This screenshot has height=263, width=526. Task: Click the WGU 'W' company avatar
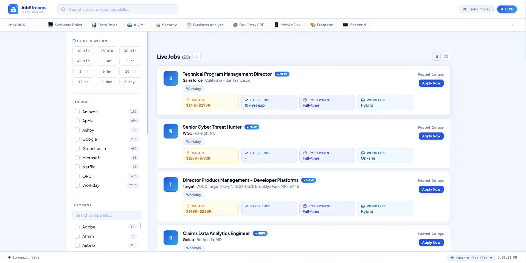click(x=171, y=131)
